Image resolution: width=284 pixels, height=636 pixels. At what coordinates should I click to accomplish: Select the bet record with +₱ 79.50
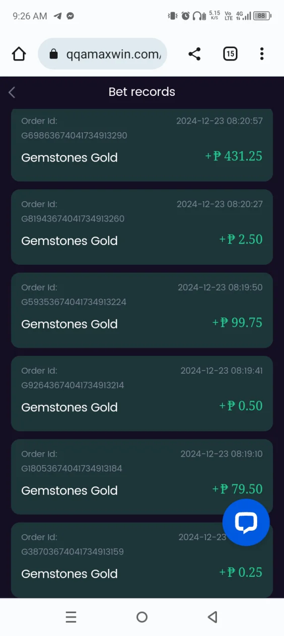(x=142, y=477)
